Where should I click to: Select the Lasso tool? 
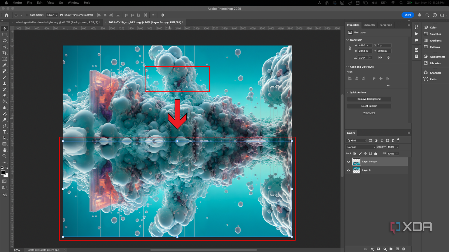4,41
